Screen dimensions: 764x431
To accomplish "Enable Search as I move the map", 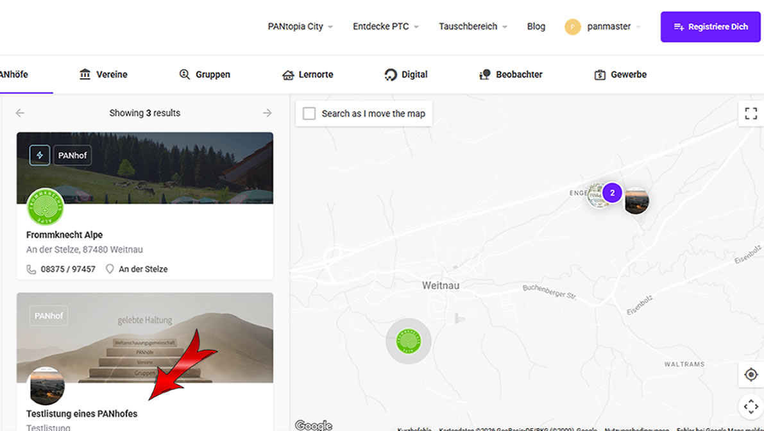I will tap(309, 114).
